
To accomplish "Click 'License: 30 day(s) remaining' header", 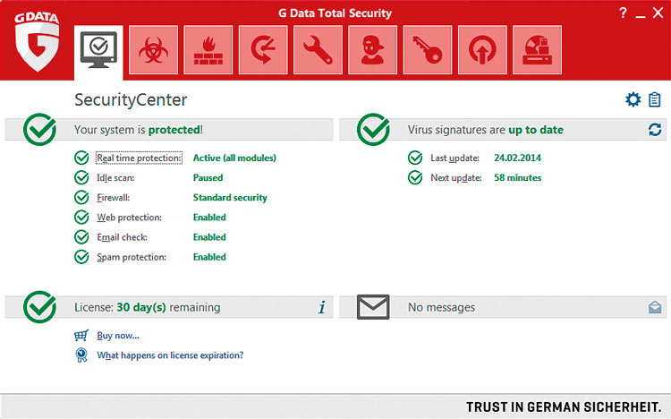I will [148, 307].
